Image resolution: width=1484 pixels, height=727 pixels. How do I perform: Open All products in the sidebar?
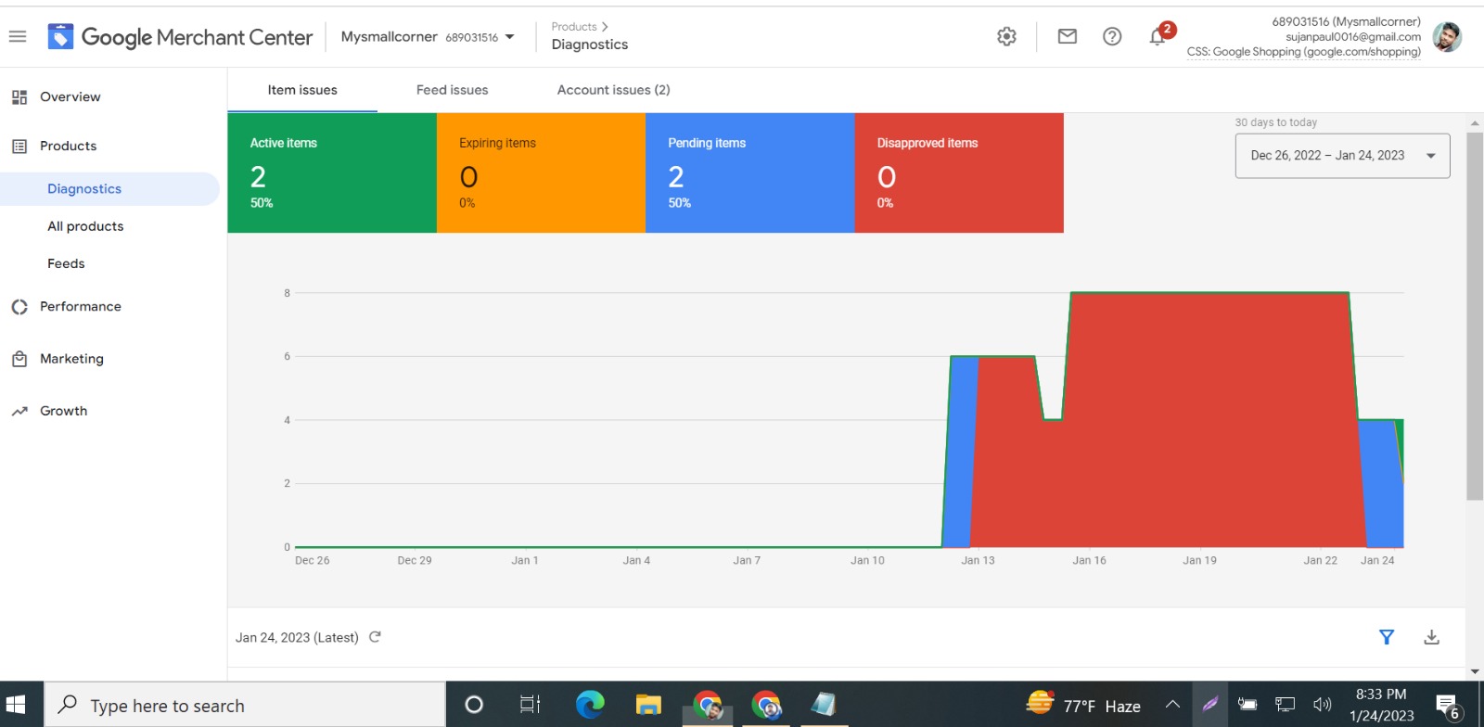point(85,226)
